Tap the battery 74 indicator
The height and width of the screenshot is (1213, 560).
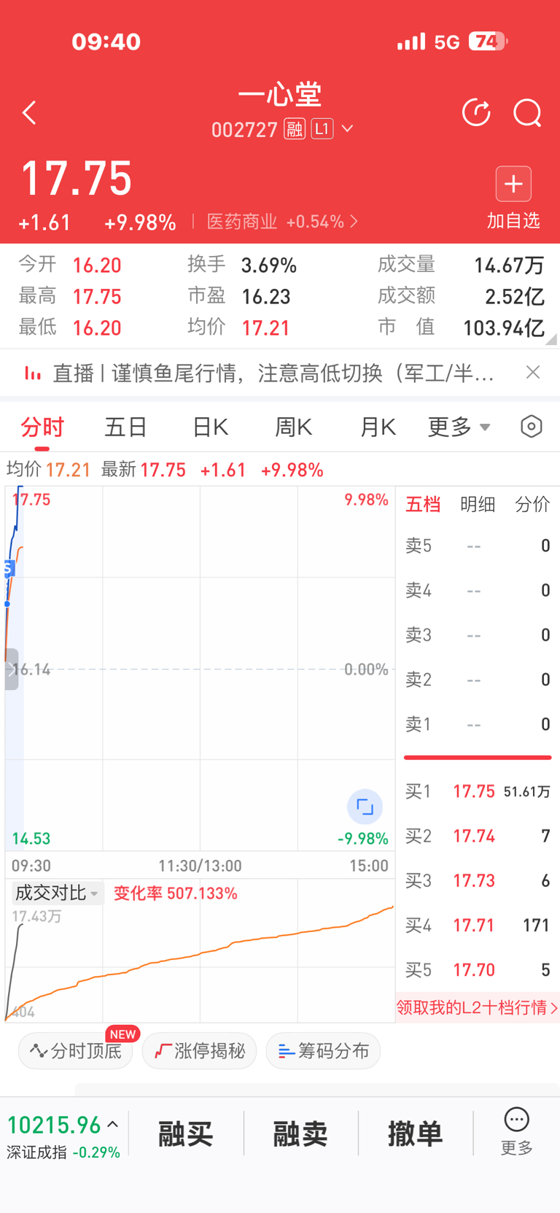click(x=488, y=42)
